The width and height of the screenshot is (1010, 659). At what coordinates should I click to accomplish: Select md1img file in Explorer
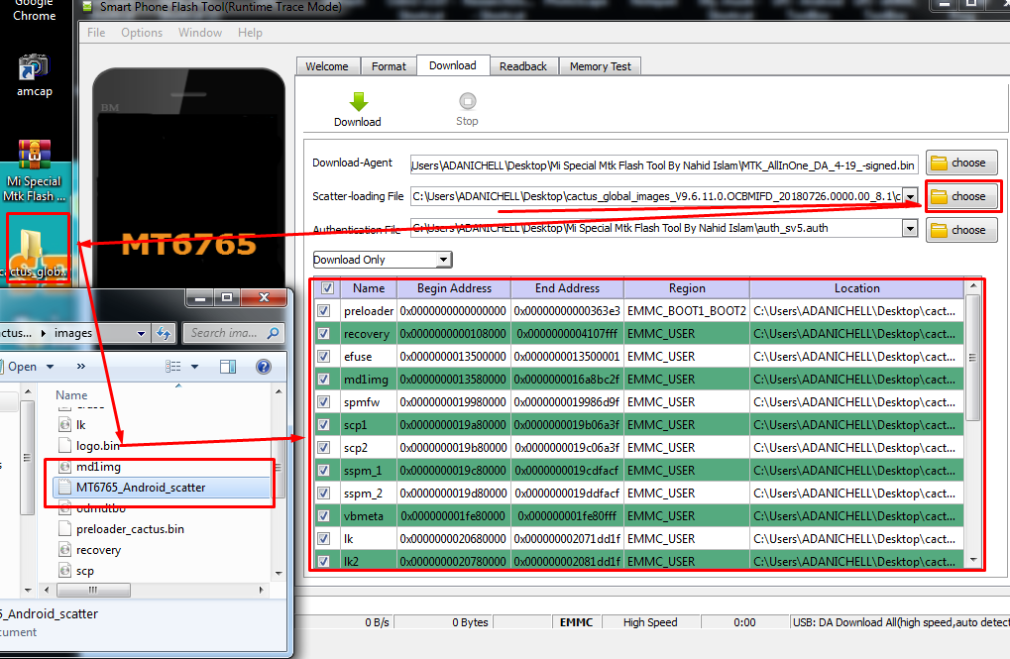[x=98, y=467]
